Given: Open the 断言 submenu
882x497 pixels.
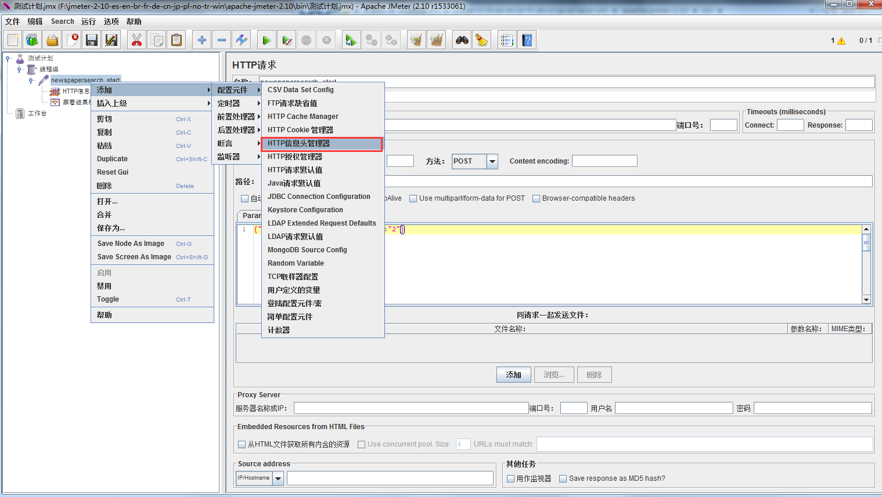Looking at the screenshot, I should (237, 143).
